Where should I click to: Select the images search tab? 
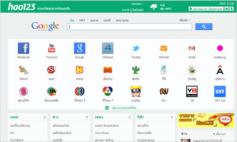point(94,20)
